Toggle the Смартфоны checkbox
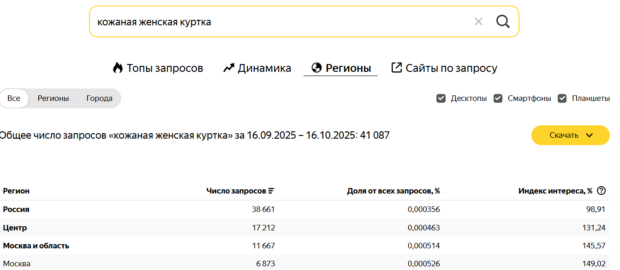Viewport: 620px width, 270px height. pyautogui.click(x=498, y=98)
